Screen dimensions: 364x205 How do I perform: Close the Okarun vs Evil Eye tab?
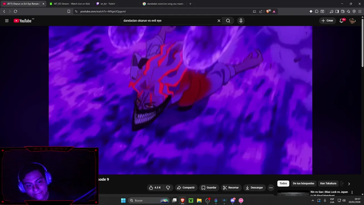tap(44, 4)
